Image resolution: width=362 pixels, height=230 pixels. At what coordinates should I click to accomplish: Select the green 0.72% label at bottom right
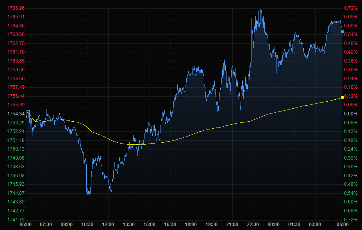point(351,220)
